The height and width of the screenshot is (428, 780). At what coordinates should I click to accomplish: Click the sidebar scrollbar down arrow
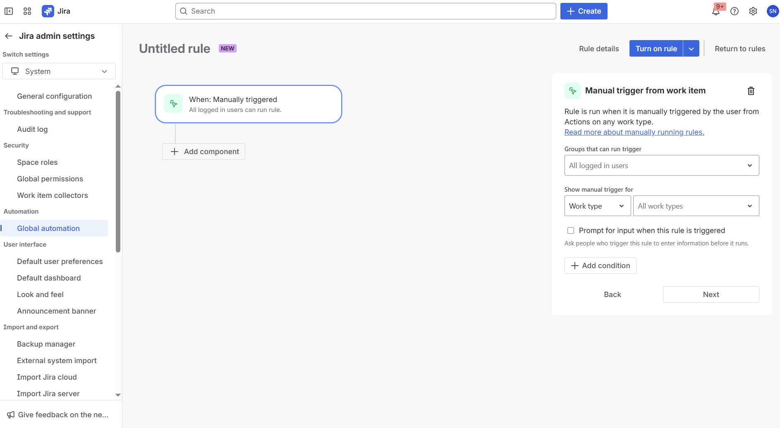pos(118,395)
